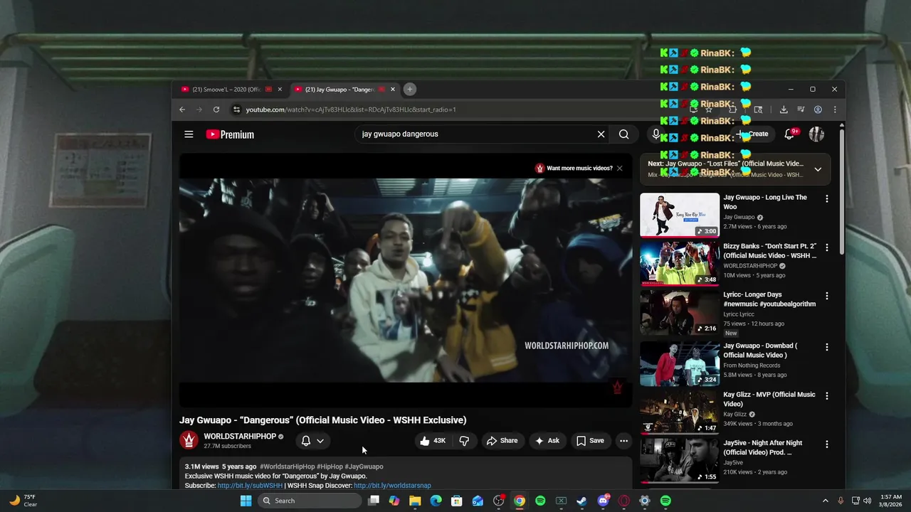Open the #JayGwuapo hashtag
Screen dimensions: 911x512
click(364, 466)
